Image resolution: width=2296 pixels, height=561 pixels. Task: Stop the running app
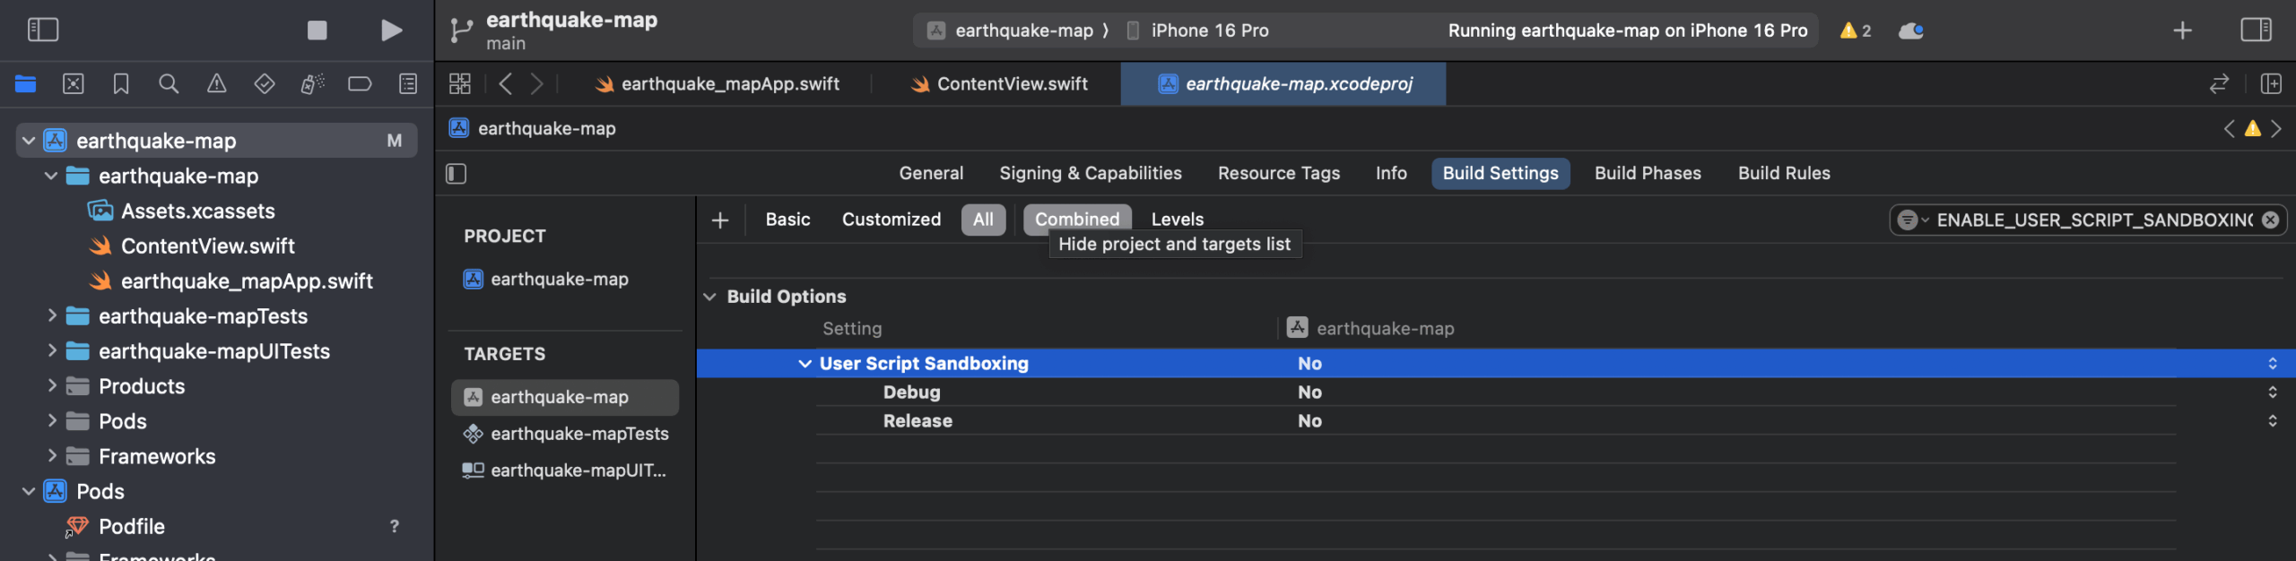pyautogui.click(x=317, y=30)
